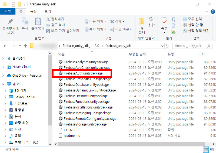Expand 즐겨찾기 in navigation pane
Image resolution: width=216 pixels, height=153 pixels.
coord(3,59)
